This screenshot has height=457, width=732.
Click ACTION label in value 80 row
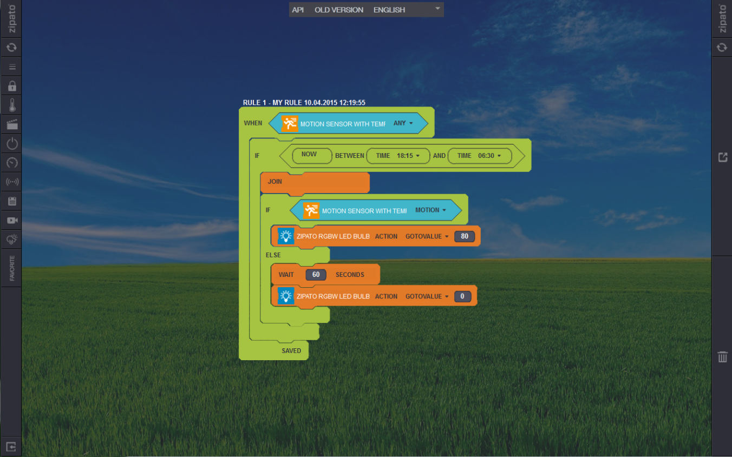point(386,236)
